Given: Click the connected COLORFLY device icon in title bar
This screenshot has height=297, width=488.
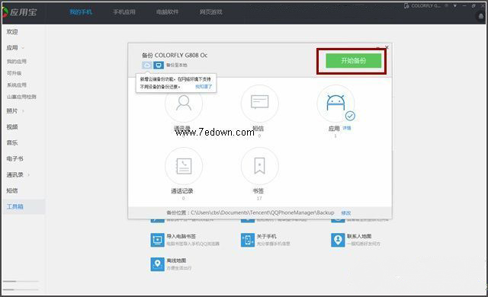Looking at the screenshot, I should click(406, 5).
